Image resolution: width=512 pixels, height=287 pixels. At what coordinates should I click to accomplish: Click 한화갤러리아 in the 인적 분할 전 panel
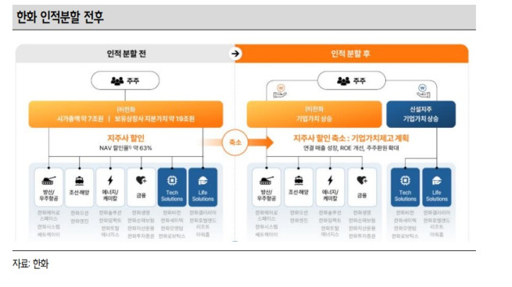(202, 213)
